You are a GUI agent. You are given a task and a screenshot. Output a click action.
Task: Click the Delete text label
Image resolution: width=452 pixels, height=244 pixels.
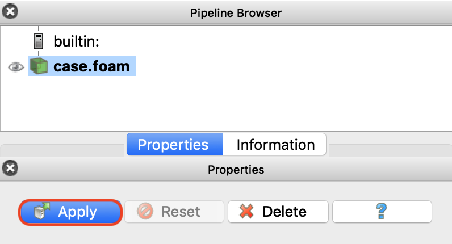(x=284, y=212)
